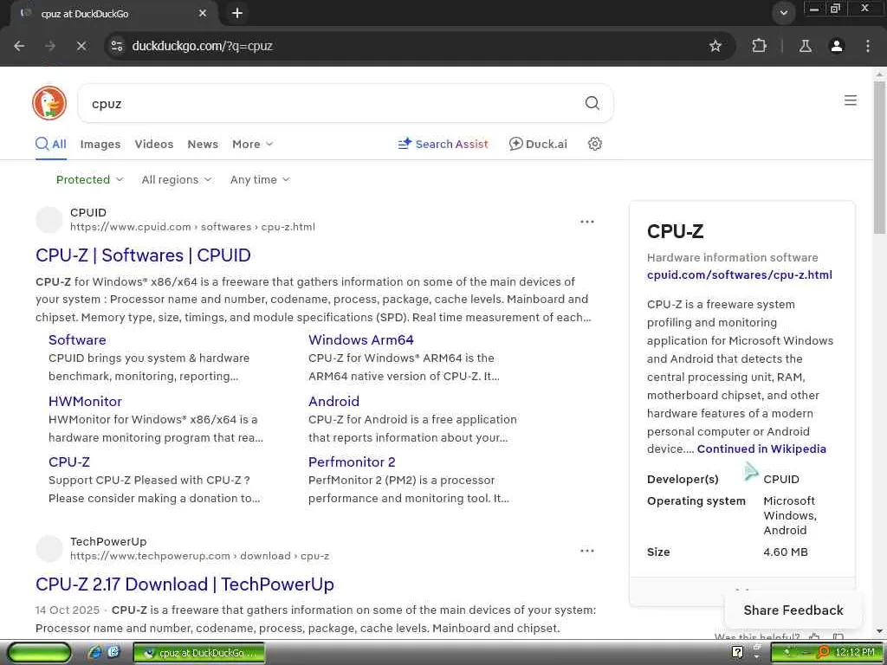Click the taskbar clock showing 12:12 PM

[855, 653]
